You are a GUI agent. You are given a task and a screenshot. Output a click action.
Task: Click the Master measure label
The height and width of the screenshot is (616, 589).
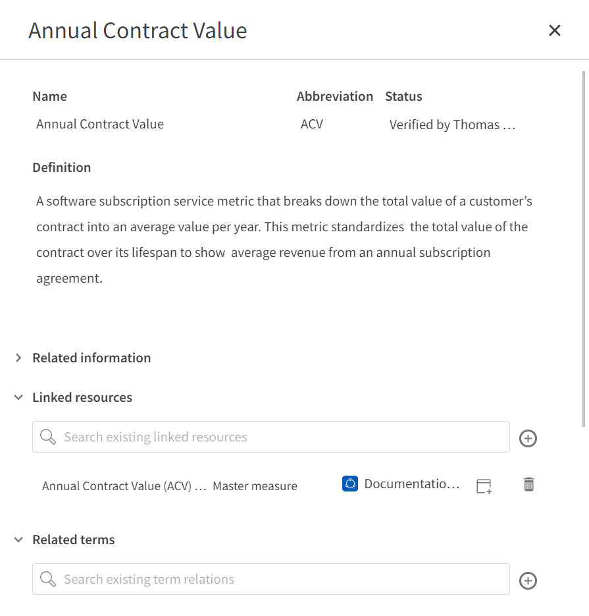pos(255,486)
